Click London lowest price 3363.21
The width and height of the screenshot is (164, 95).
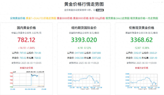coord(153,53)
